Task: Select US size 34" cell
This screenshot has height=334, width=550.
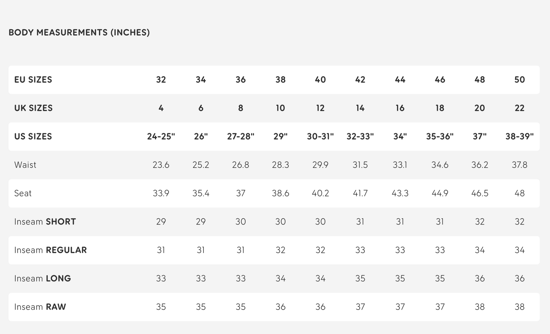Action: (x=400, y=136)
